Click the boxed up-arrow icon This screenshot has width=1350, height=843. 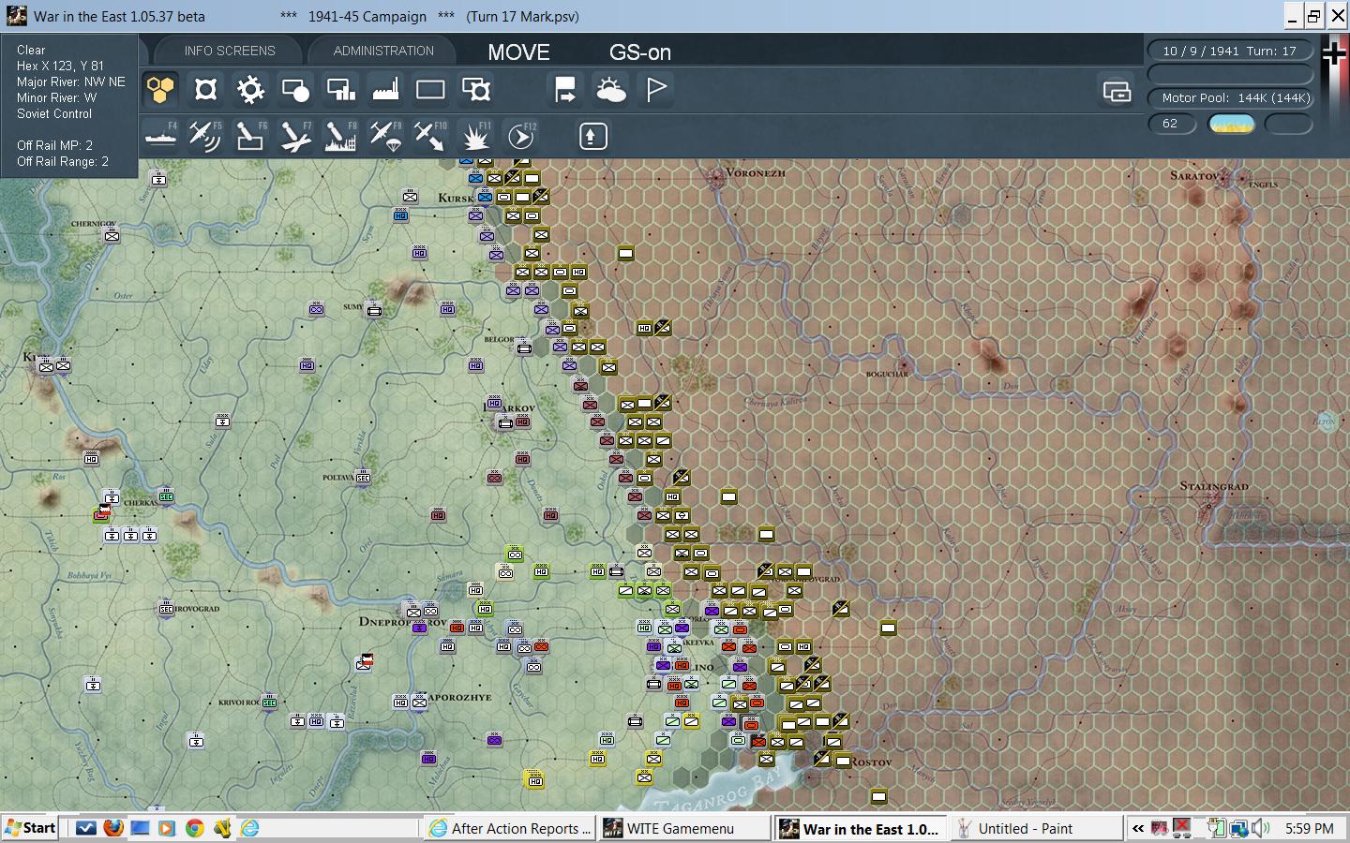click(592, 137)
